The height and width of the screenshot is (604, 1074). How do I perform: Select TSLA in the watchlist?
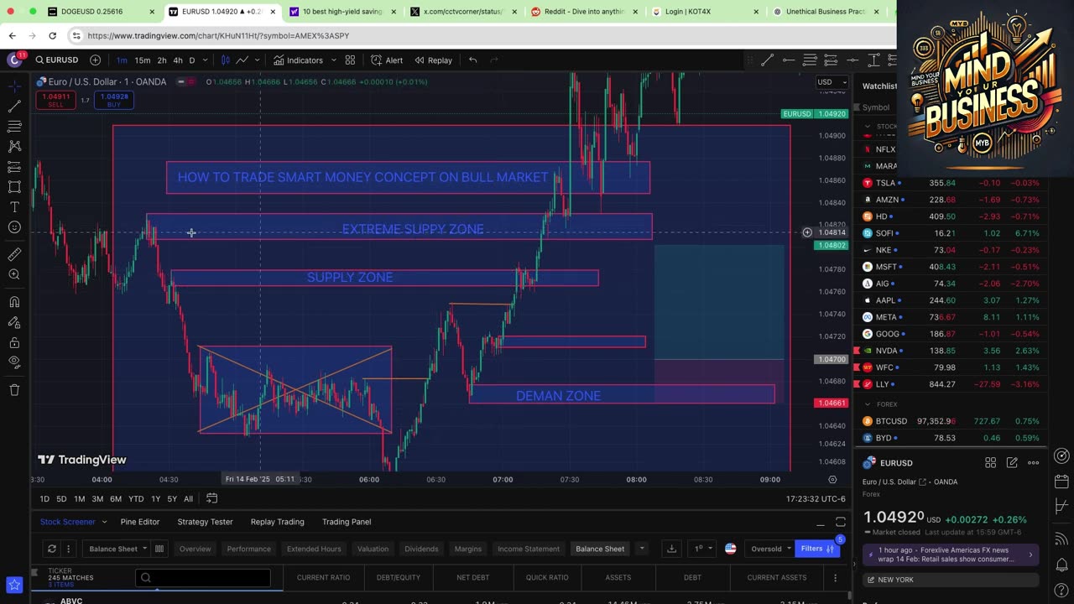click(x=950, y=183)
